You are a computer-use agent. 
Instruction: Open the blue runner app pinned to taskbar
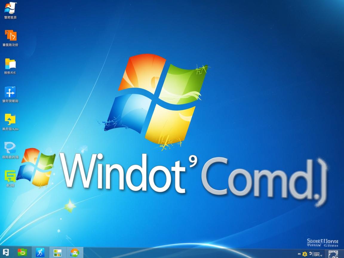pyautogui.click(x=39, y=253)
